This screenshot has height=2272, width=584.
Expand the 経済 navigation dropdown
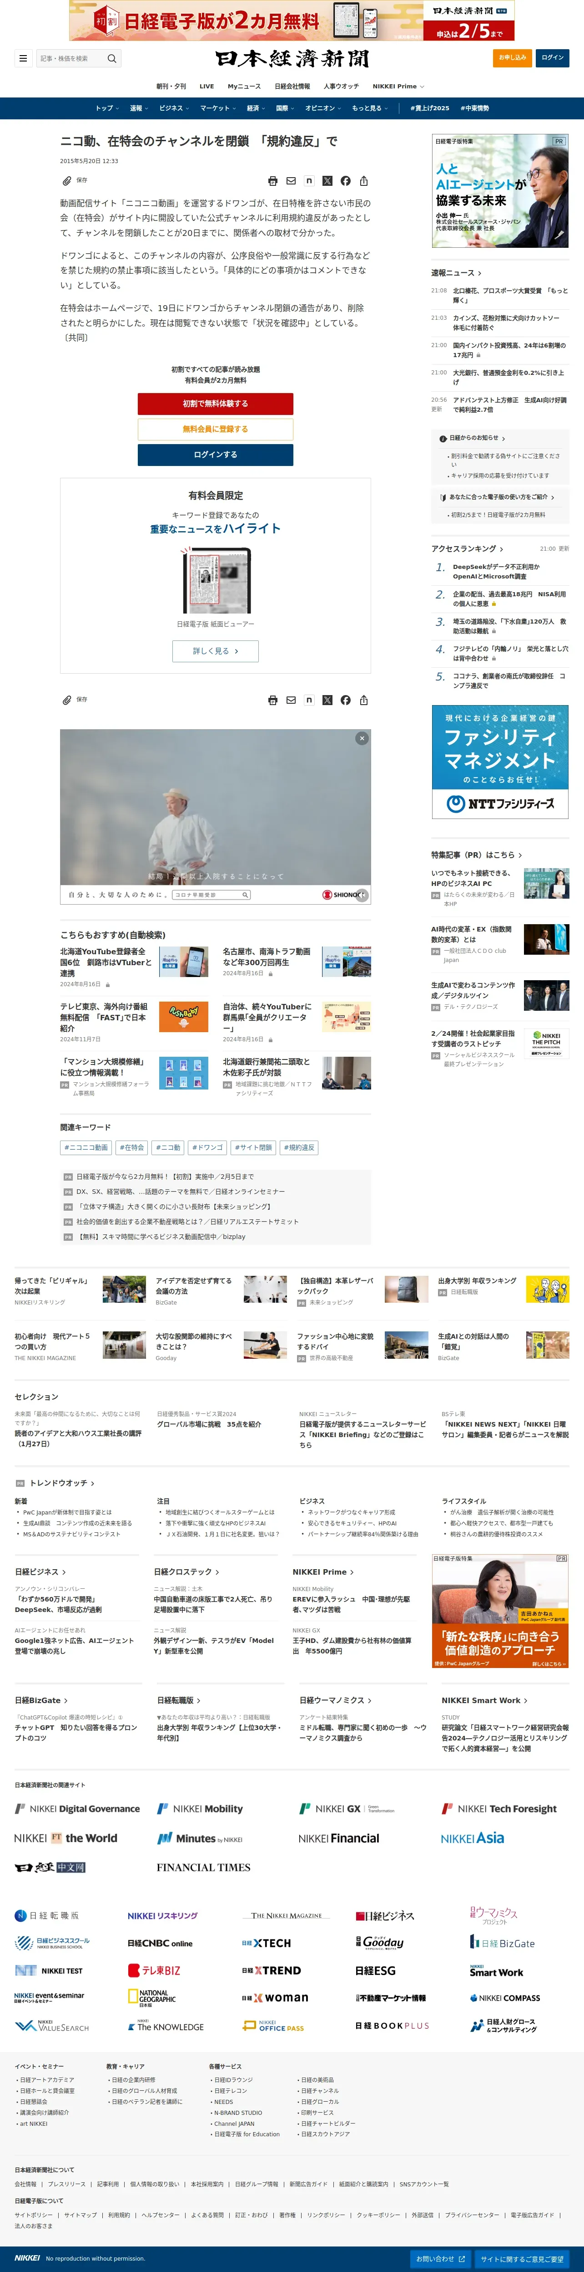tap(256, 108)
